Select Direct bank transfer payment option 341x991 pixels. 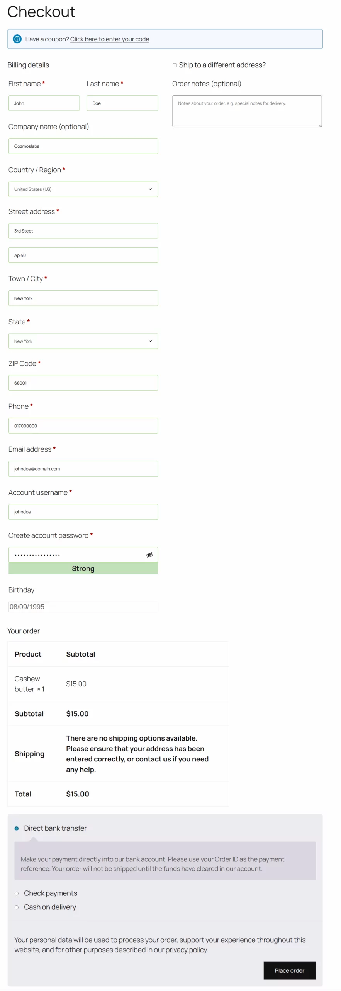[17, 828]
